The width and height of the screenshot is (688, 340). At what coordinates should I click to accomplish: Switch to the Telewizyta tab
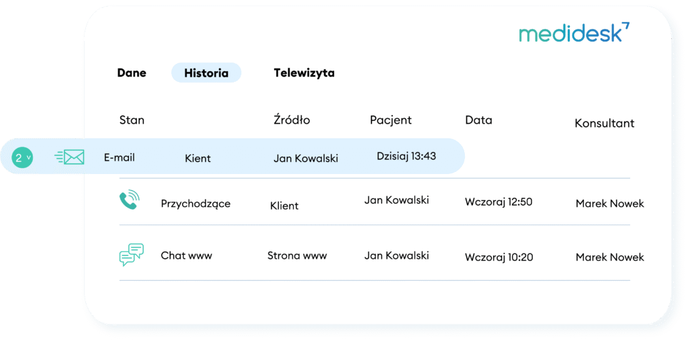(x=304, y=73)
